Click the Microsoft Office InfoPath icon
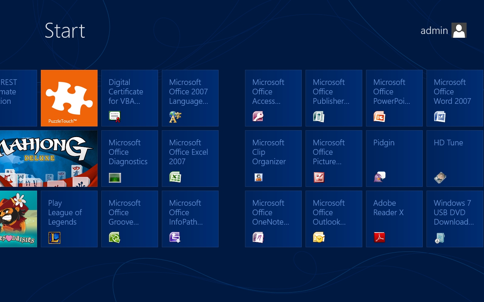 [175, 238]
